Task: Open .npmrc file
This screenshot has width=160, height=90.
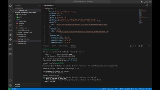Action: [20, 26]
